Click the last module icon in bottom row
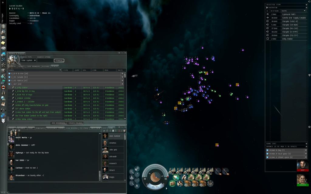The height and width of the screenshot is (194, 311). click(210, 183)
